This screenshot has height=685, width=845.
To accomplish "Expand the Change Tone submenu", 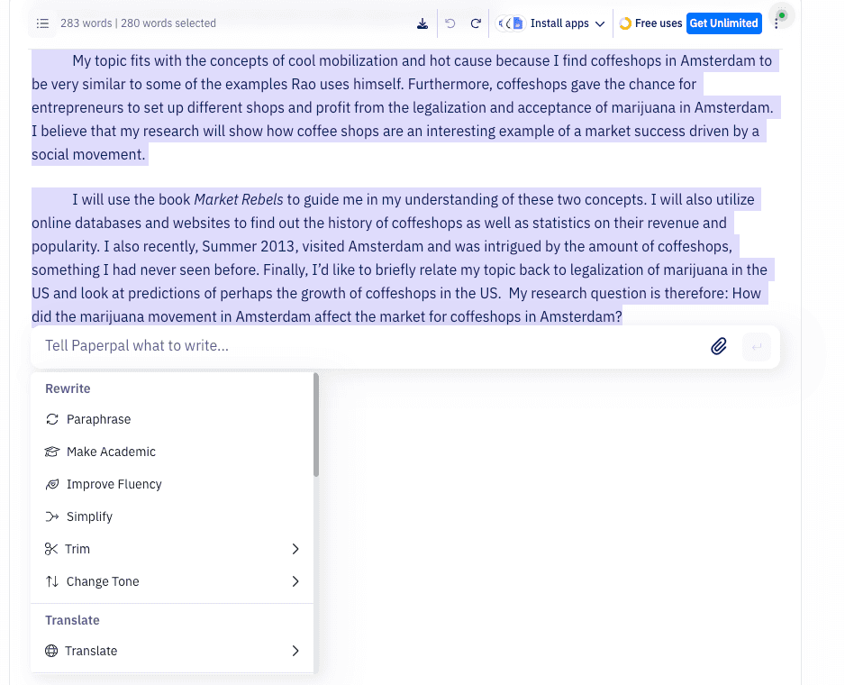I will tap(171, 581).
